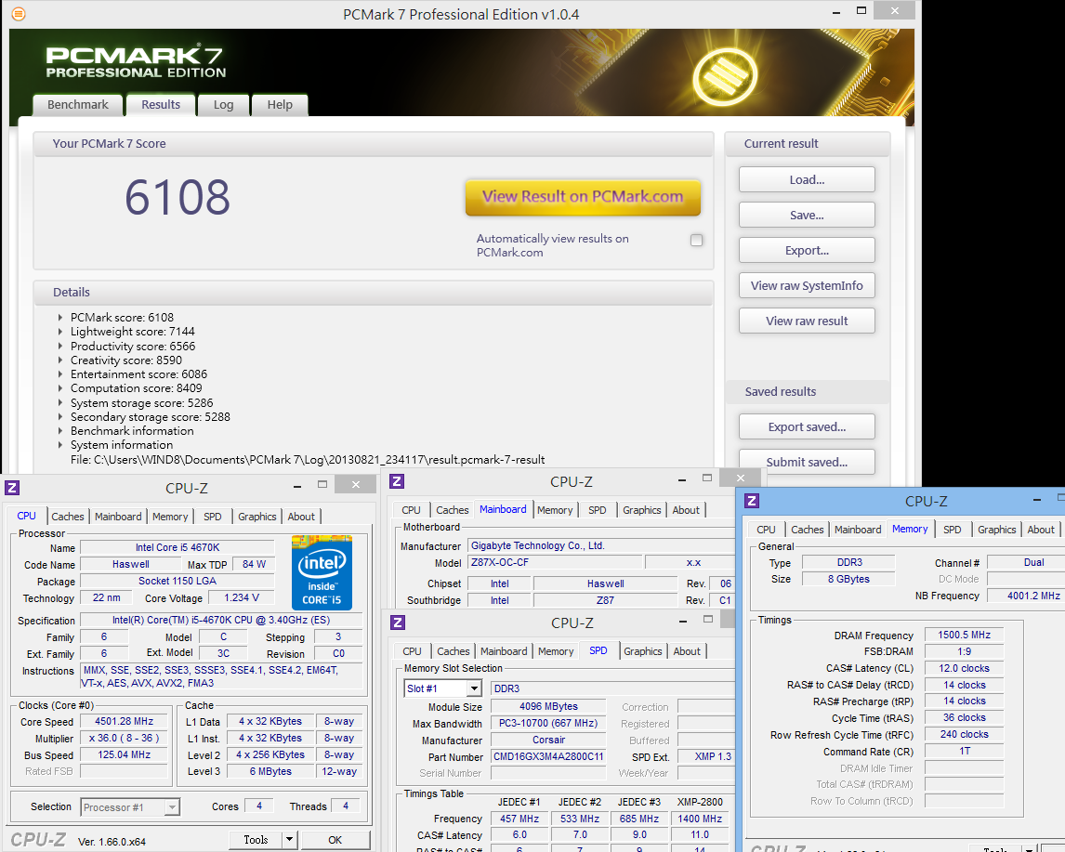
Task: Click the CPU-Z icon of the Mainboard window
Action: coord(397,481)
